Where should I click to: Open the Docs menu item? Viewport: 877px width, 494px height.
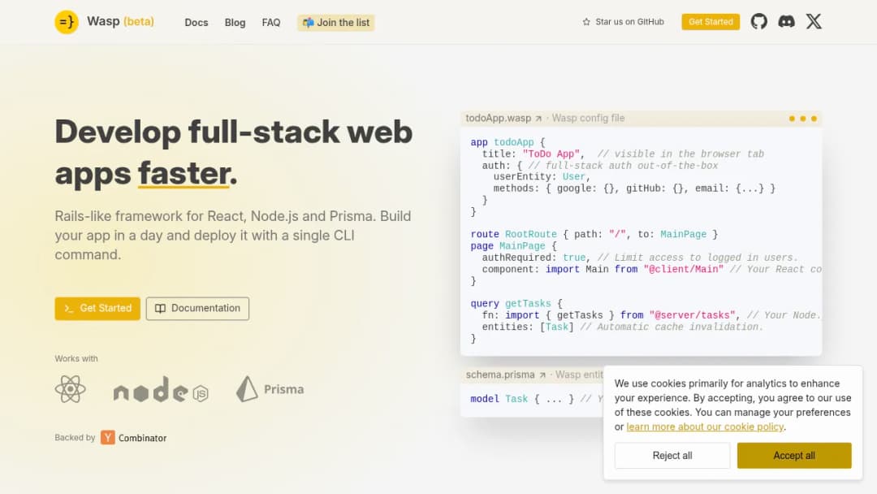pyautogui.click(x=197, y=23)
